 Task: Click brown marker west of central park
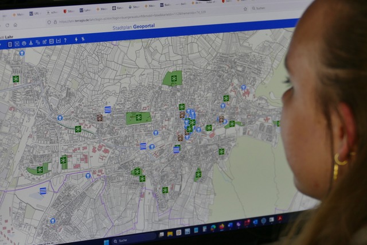click(x=100, y=118)
